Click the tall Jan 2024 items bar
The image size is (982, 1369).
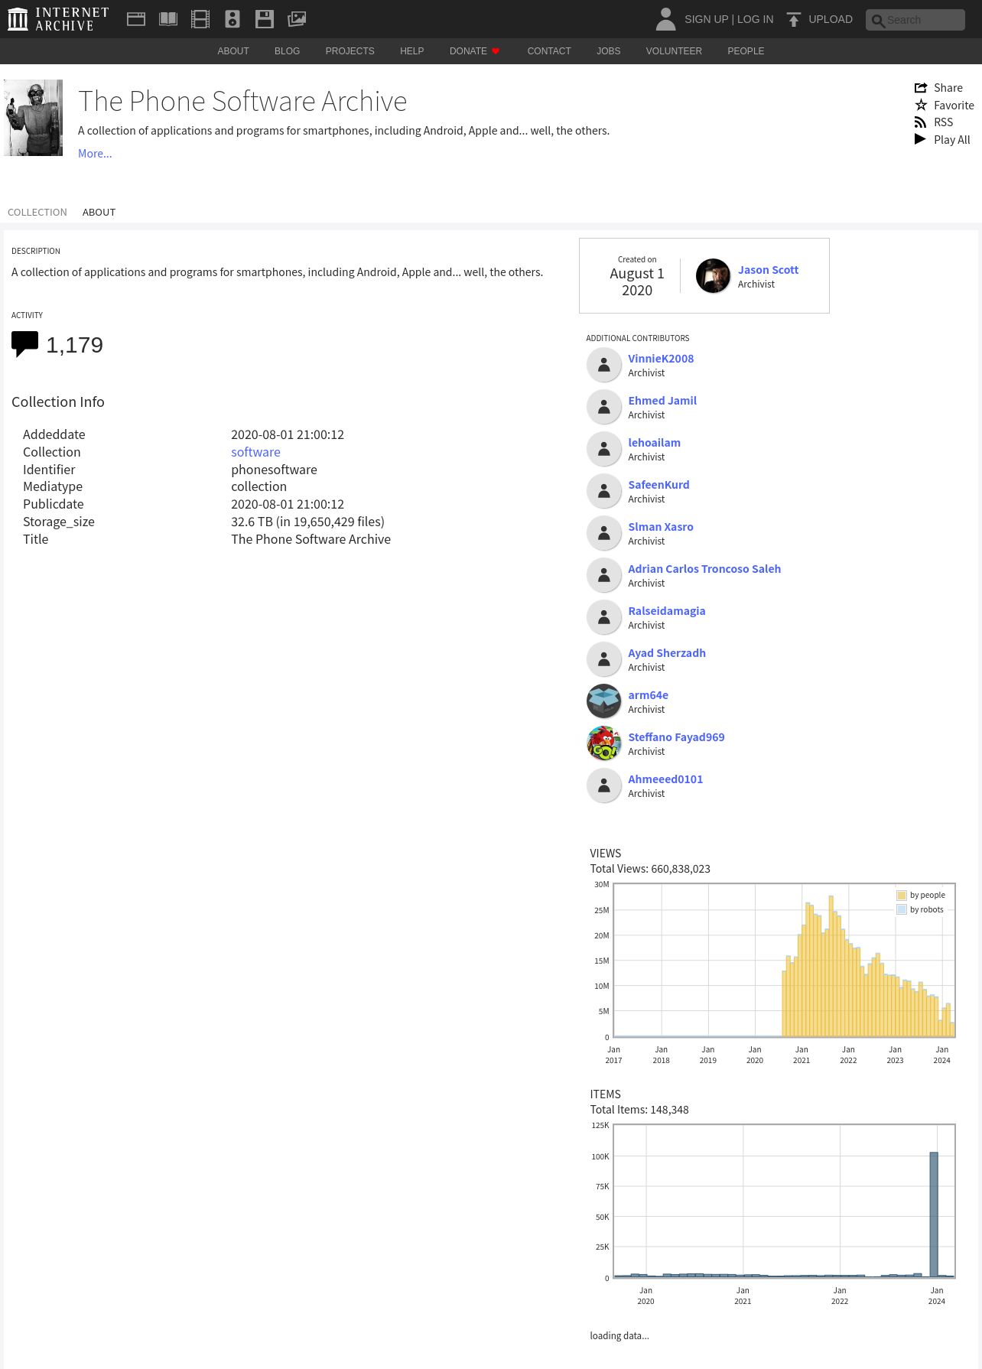(x=934, y=1215)
